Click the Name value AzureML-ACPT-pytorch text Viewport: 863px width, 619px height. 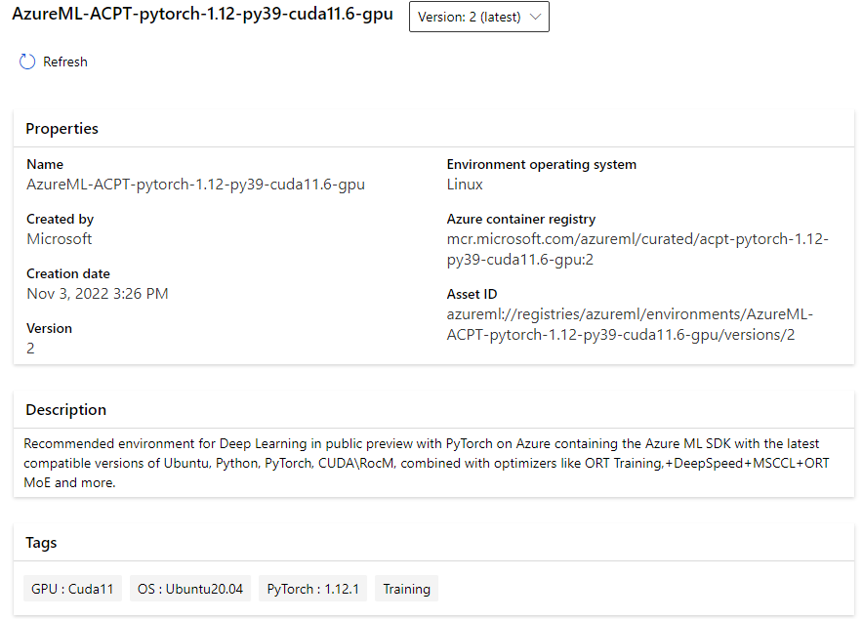pos(195,184)
